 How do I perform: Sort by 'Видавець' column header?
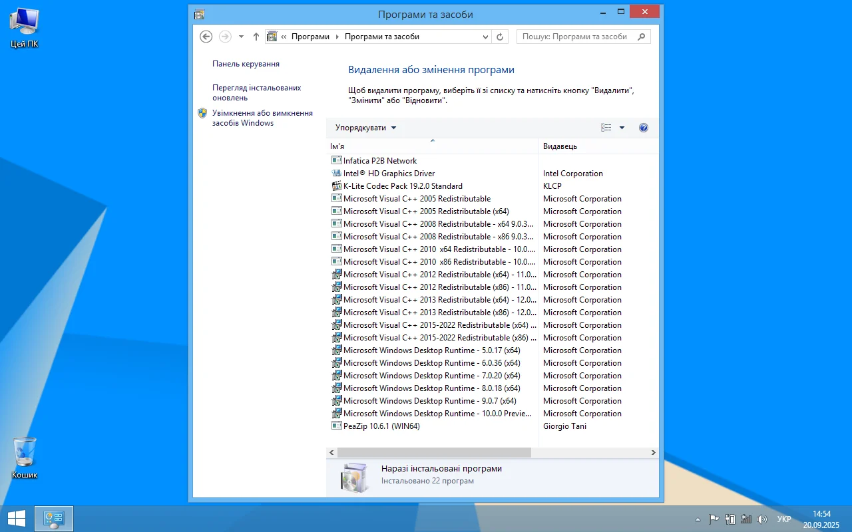pos(560,146)
